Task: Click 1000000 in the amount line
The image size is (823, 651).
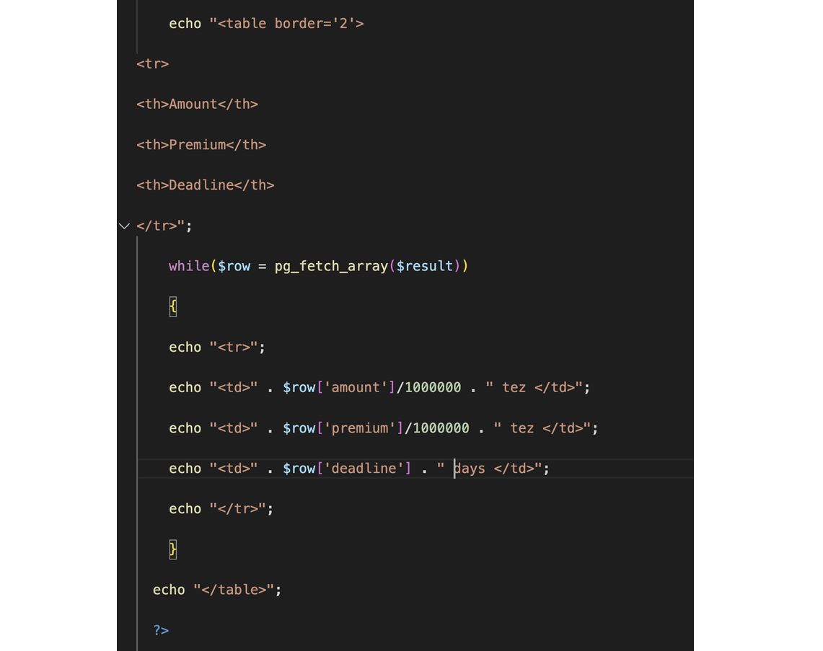Action: point(433,388)
